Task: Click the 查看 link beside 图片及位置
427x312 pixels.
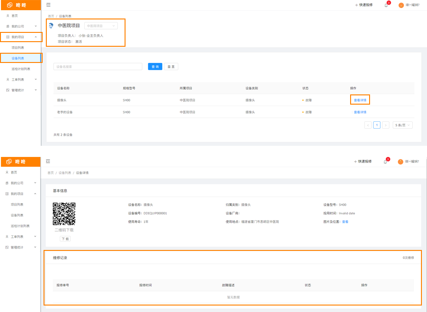Action: [x=345, y=222]
